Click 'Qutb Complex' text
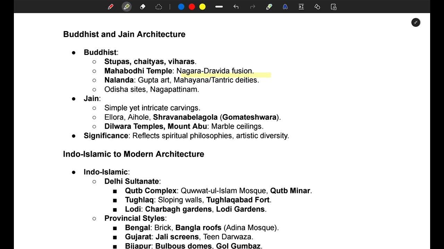Viewport: 444px width, 249px height. pyautogui.click(x=151, y=191)
